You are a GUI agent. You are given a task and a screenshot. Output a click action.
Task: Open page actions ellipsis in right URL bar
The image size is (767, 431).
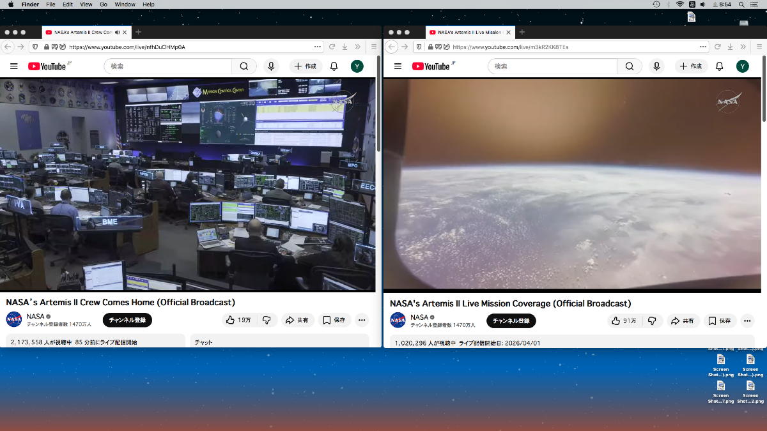point(703,47)
